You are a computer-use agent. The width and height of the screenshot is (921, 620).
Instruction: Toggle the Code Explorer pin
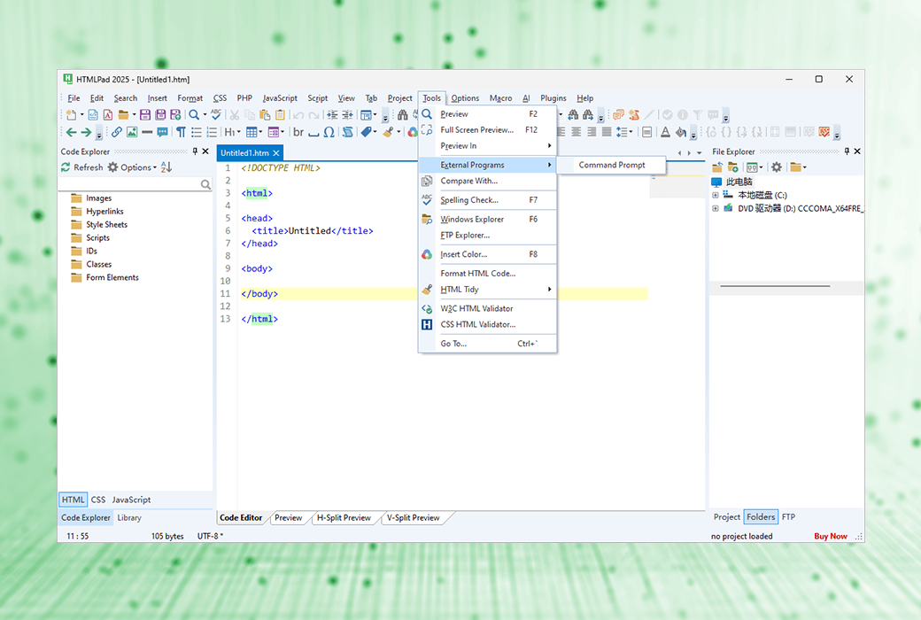point(195,151)
